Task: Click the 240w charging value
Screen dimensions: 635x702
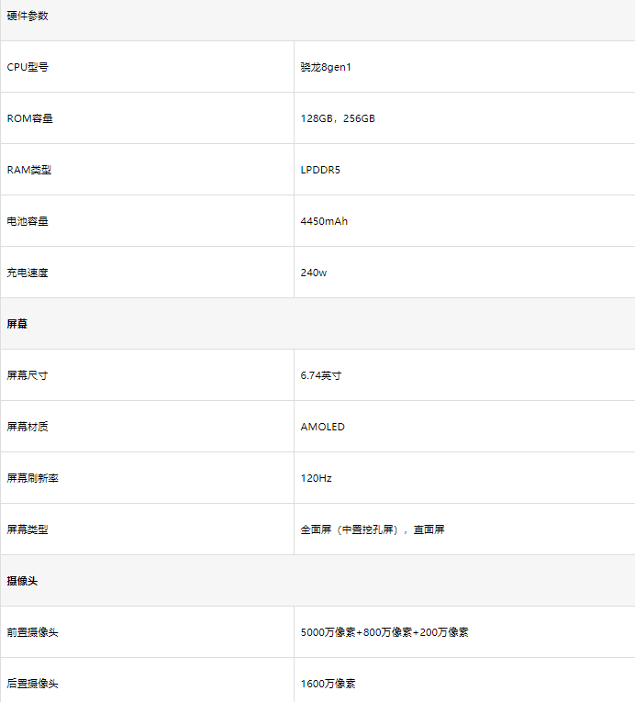Action: 314,273
